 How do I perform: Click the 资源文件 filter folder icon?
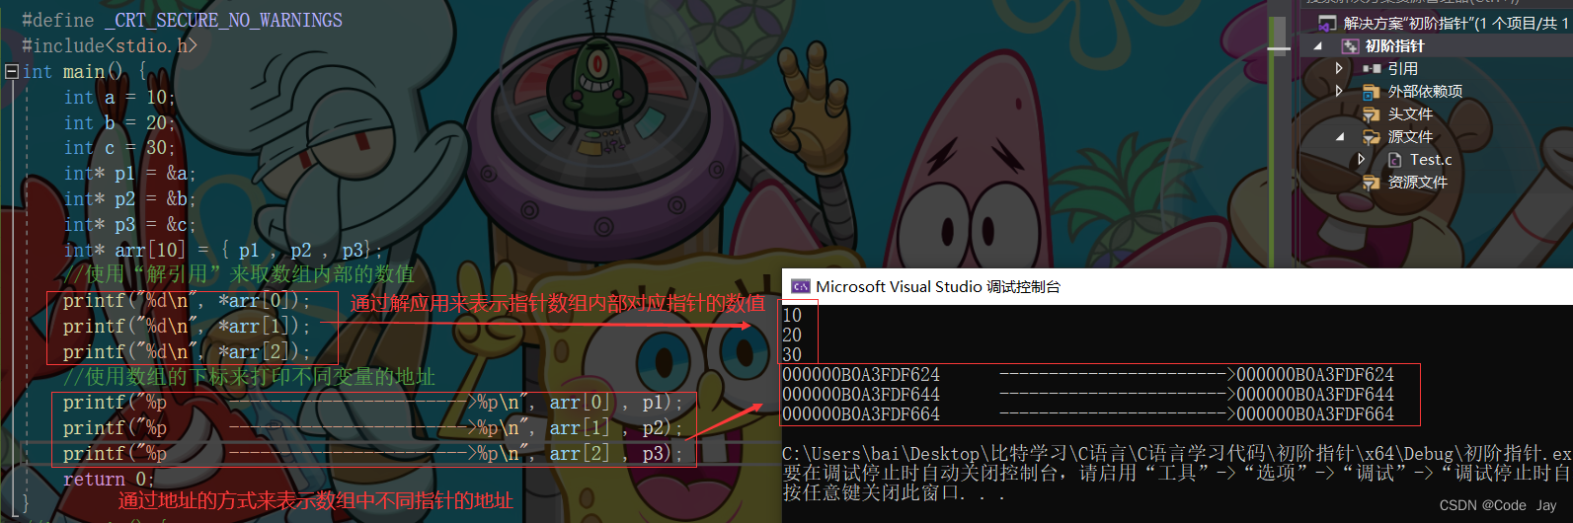(1372, 183)
